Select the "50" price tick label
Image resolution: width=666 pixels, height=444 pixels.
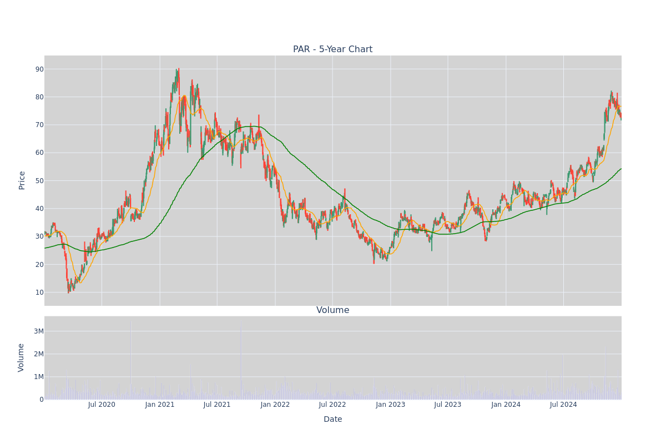(x=39, y=181)
